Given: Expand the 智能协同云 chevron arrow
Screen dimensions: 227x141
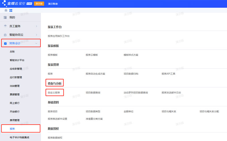Looking at the screenshot, I should click(36, 35).
